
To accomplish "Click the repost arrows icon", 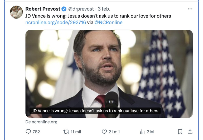I will pyautogui.click(x=66, y=132).
